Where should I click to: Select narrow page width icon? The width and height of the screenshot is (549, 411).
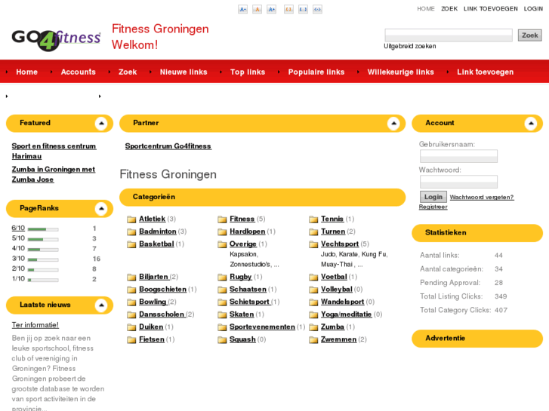pos(288,9)
